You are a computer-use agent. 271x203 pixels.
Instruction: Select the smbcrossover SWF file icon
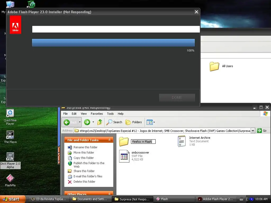point(124,156)
